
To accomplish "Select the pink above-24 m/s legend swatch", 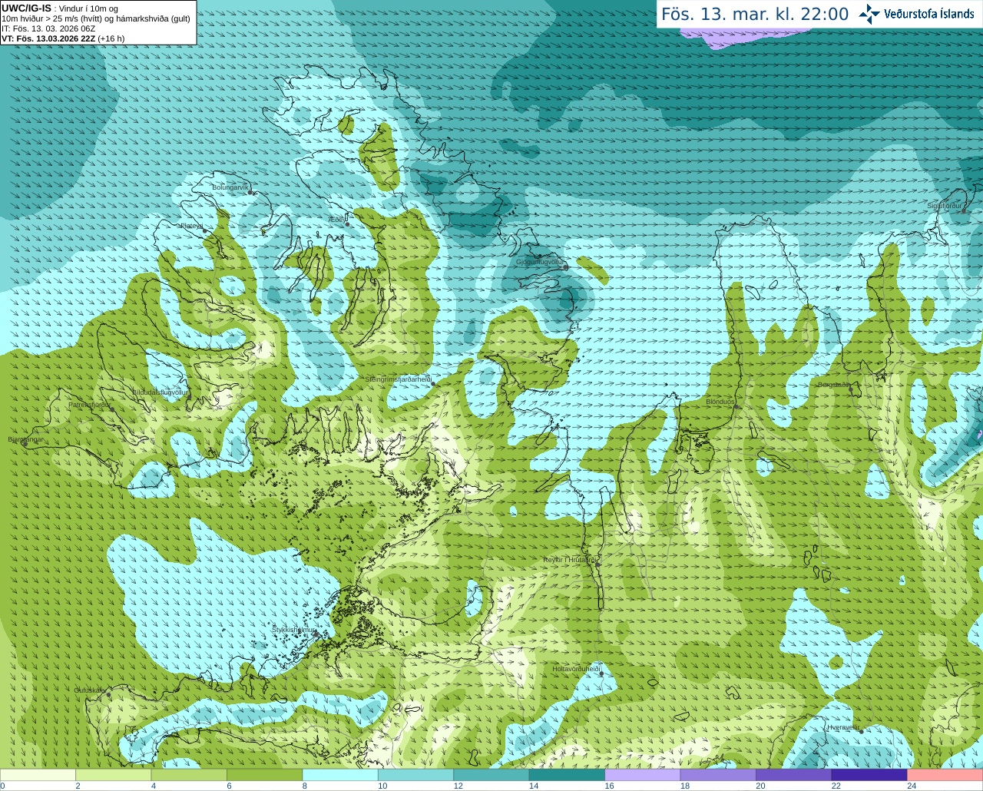I will pyautogui.click(x=945, y=775).
